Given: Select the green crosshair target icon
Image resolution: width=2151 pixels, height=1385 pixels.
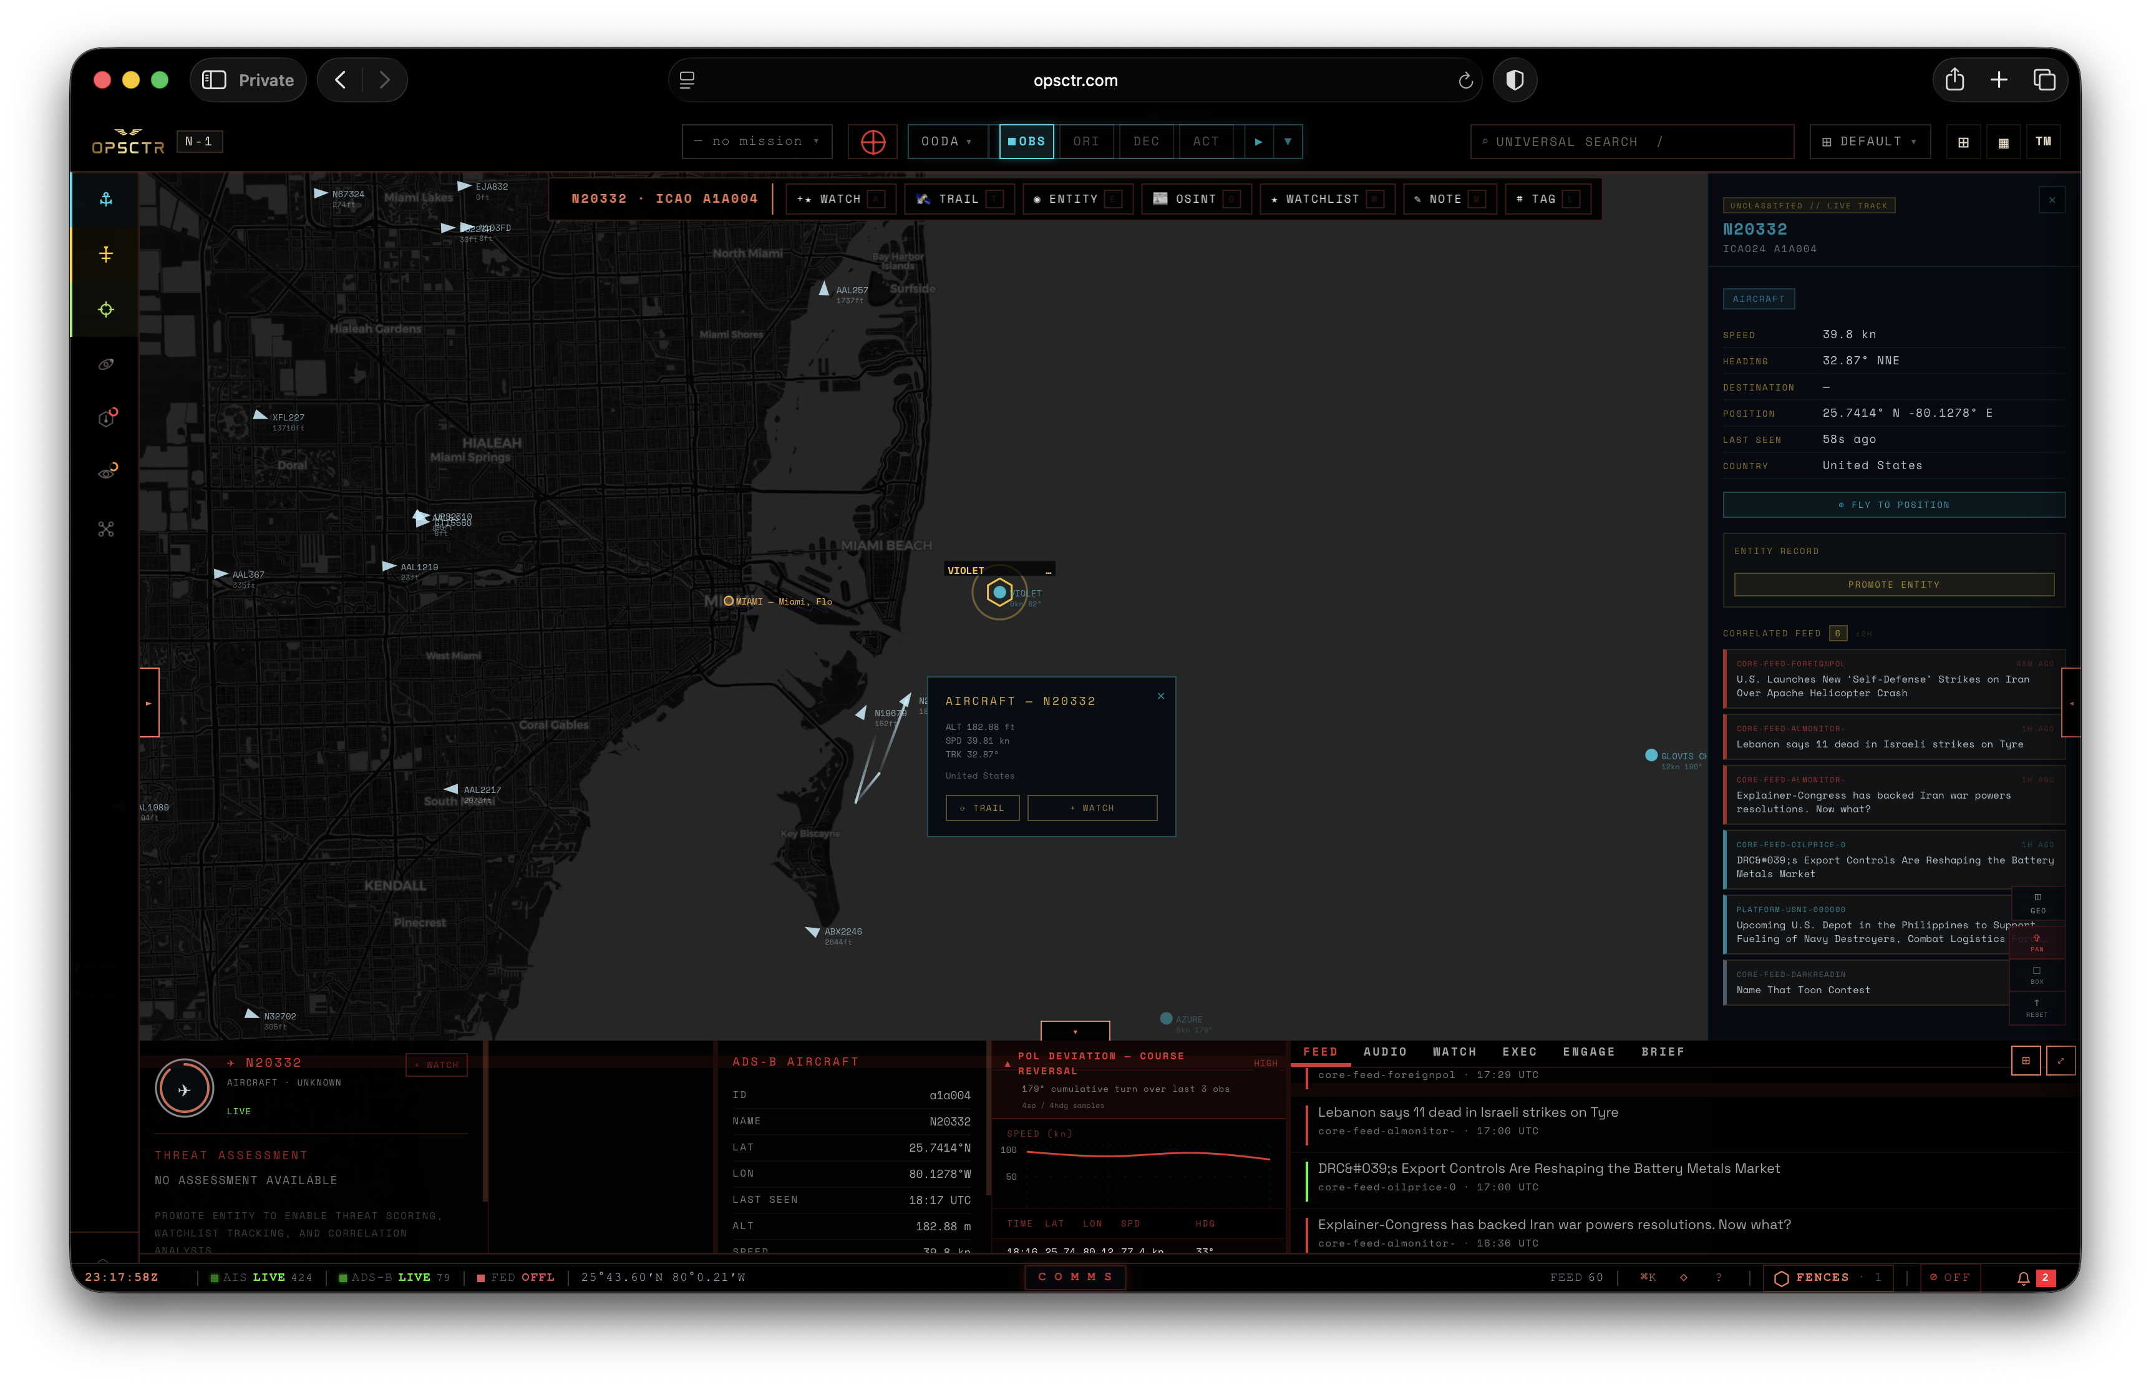Looking at the screenshot, I should (x=106, y=309).
